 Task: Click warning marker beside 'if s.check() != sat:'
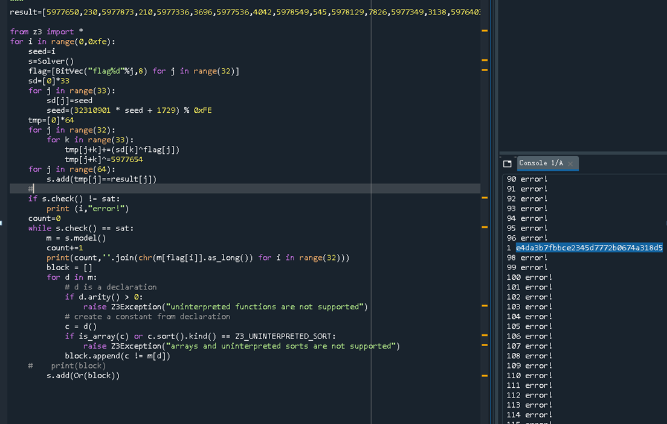tap(485, 198)
